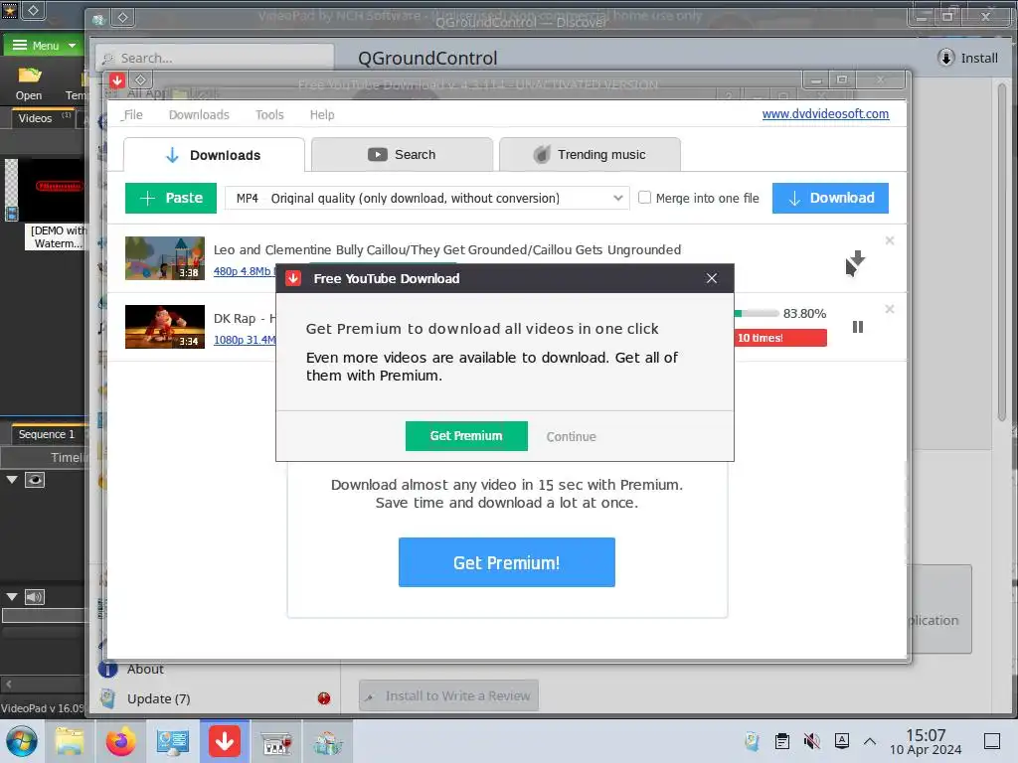The image size is (1018, 763).
Task: Toggle the video track eye icon
Action: (35, 480)
